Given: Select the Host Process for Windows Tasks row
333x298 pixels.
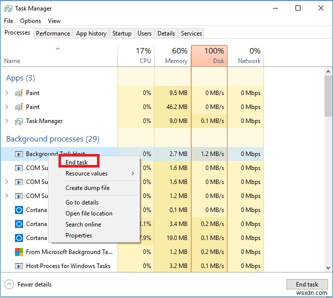Looking at the screenshot, I should tap(132, 266).
